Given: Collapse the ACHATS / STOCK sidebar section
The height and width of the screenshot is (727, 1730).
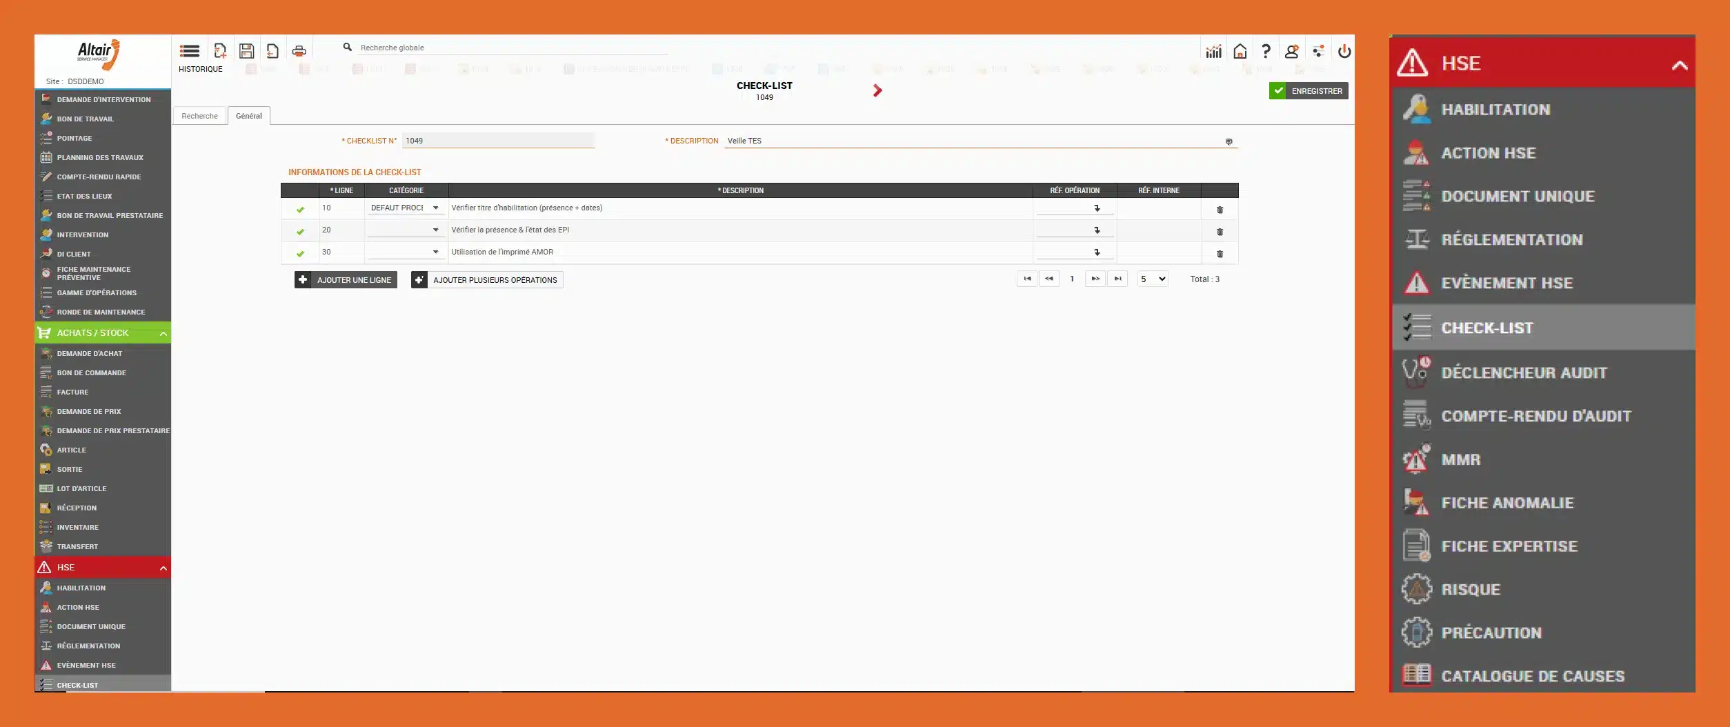Looking at the screenshot, I should tap(163, 334).
